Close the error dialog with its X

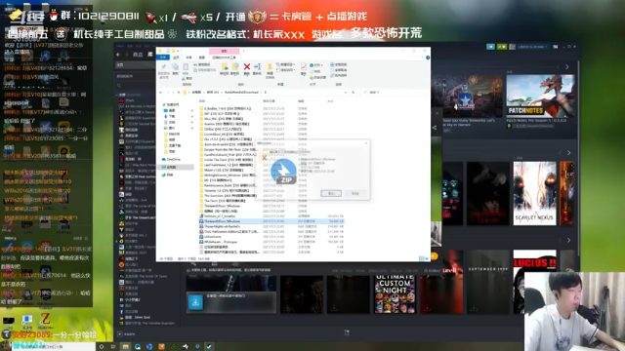tap(366, 143)
